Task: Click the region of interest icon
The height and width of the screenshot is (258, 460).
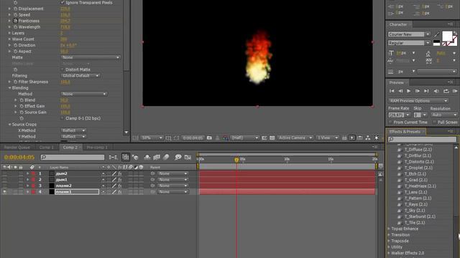Action: (x=264, y=138)
